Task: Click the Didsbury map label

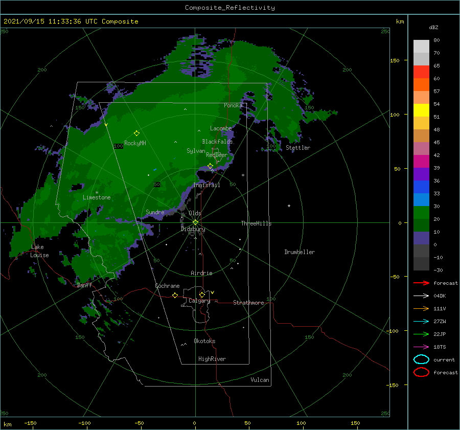Action: pos(193,229)
